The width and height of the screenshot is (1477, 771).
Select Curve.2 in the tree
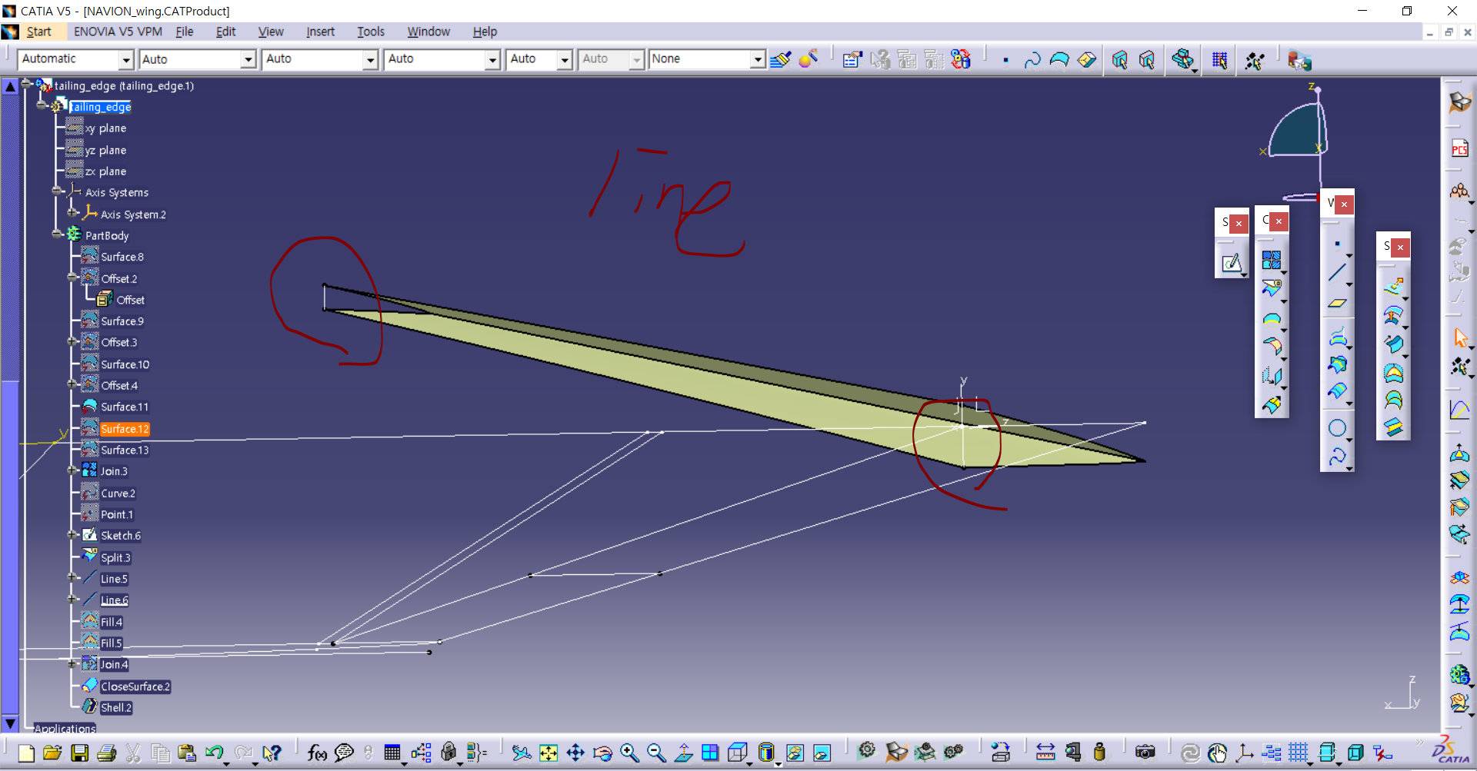118,494
